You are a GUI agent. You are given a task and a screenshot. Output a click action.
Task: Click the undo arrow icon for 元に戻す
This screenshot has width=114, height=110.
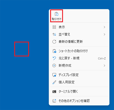coord(54,58)
